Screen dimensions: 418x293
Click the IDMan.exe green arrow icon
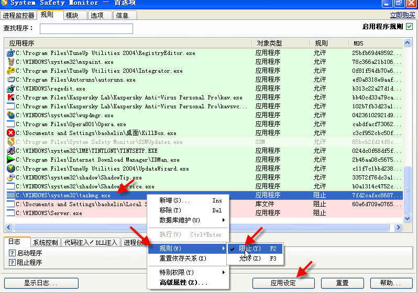pyautogui.click(x=10, y=160)
